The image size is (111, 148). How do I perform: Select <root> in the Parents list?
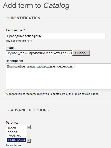pyautogui.click(x=12, y=128)
